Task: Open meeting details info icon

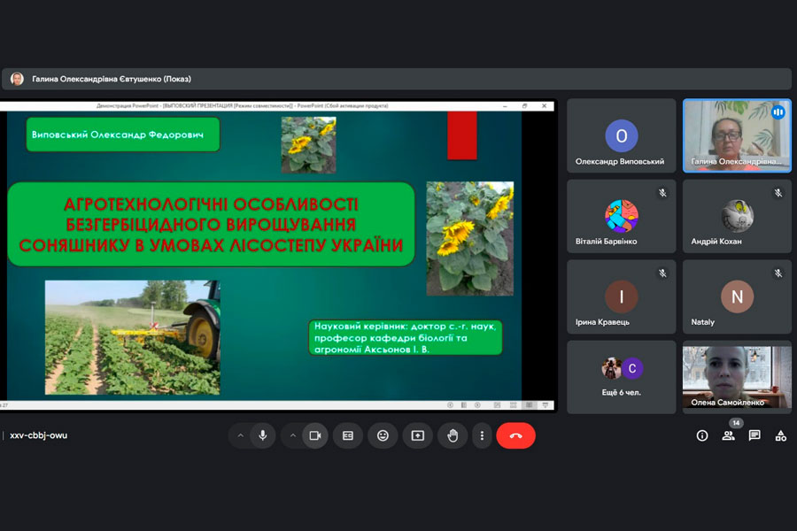Action: [x=702, y=435]
